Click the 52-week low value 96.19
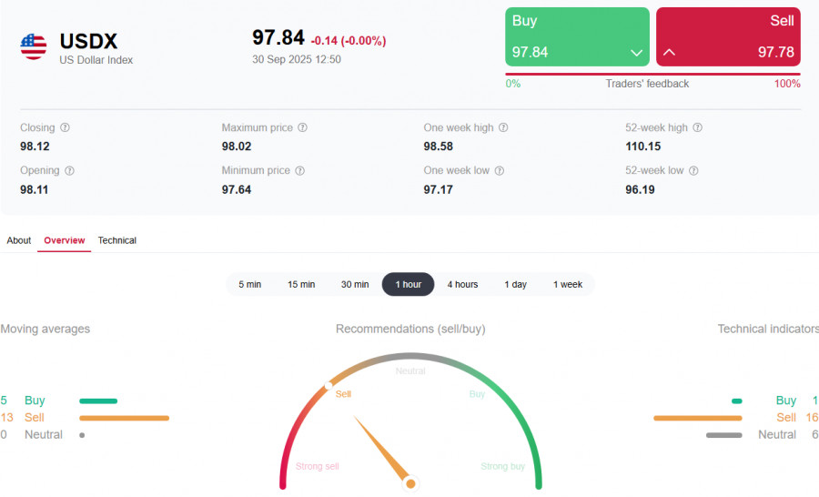 pos(640,189)
